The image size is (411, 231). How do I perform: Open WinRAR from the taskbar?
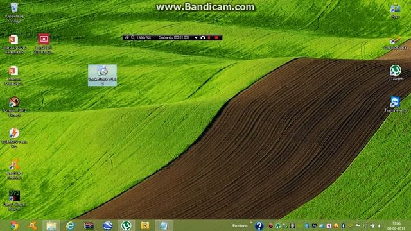(x=89, y=225)
